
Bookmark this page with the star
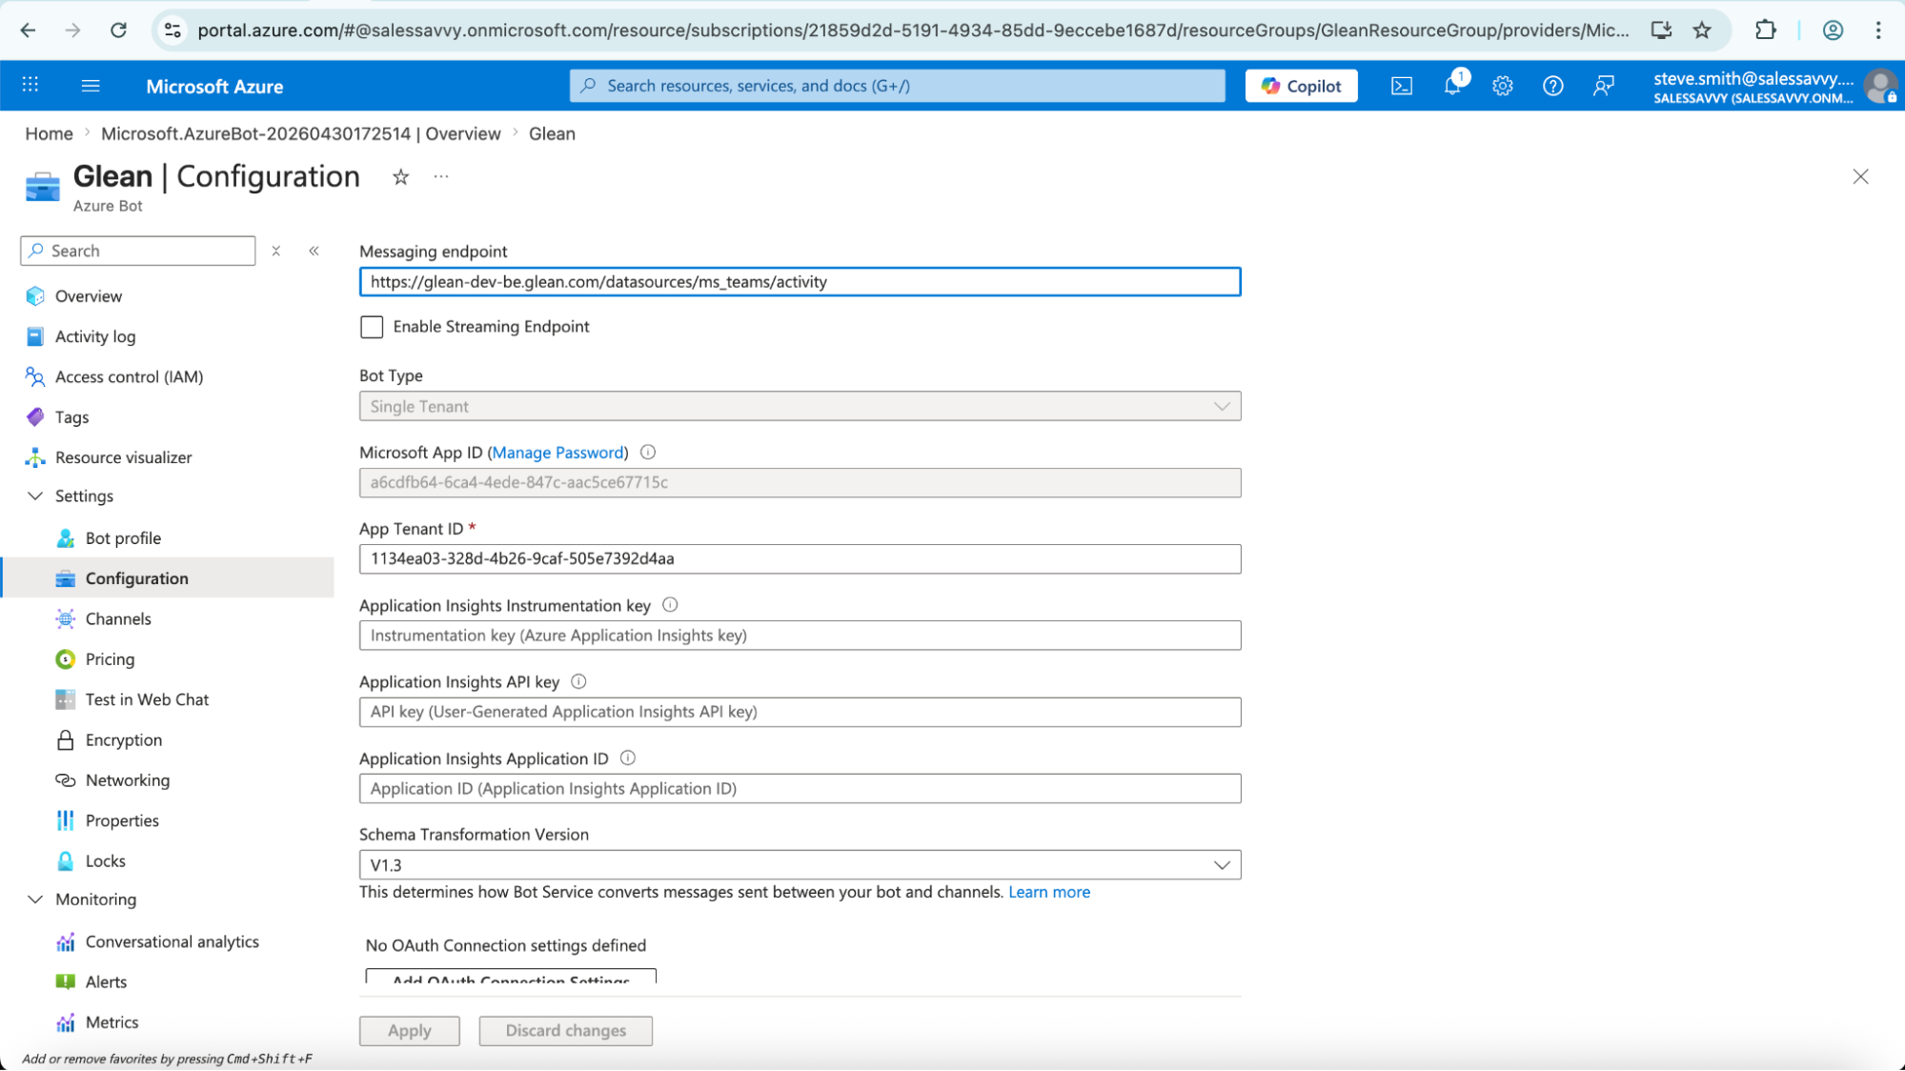[1703, 30]
